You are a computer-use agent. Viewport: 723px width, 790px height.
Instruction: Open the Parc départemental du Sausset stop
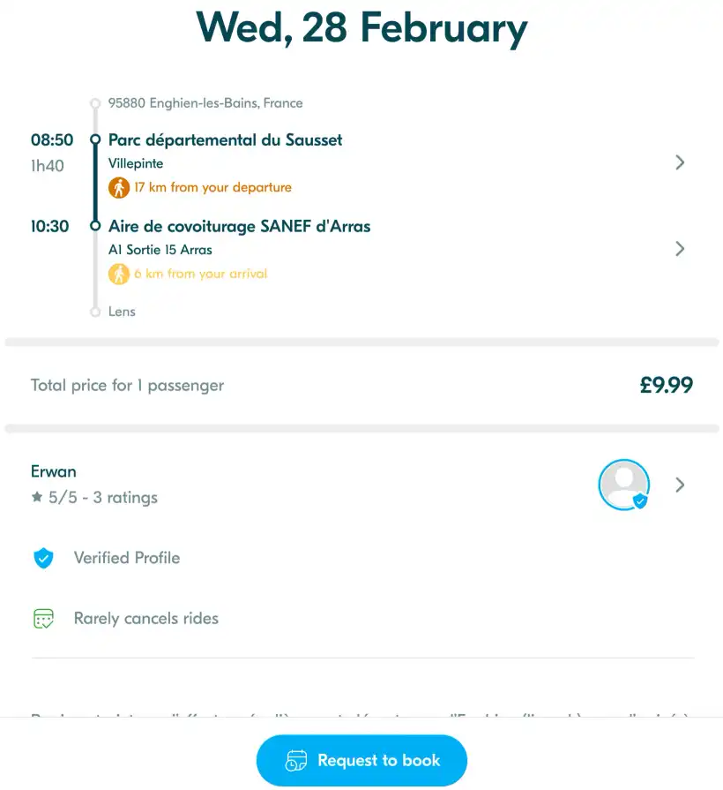225,140
